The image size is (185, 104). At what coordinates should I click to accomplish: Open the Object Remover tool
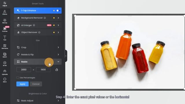38,32
